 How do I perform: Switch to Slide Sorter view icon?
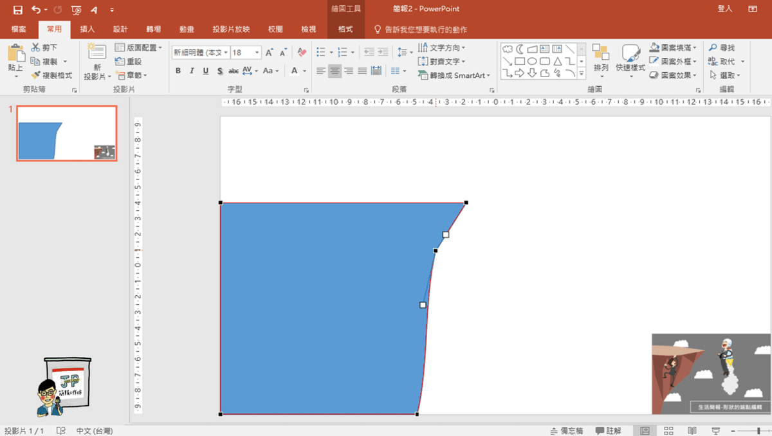point(668,431)
